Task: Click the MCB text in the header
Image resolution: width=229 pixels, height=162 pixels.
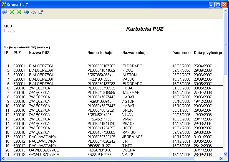Action: 8,26
